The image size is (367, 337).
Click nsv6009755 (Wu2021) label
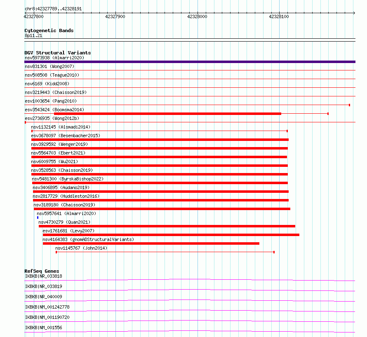click(54, 161)
